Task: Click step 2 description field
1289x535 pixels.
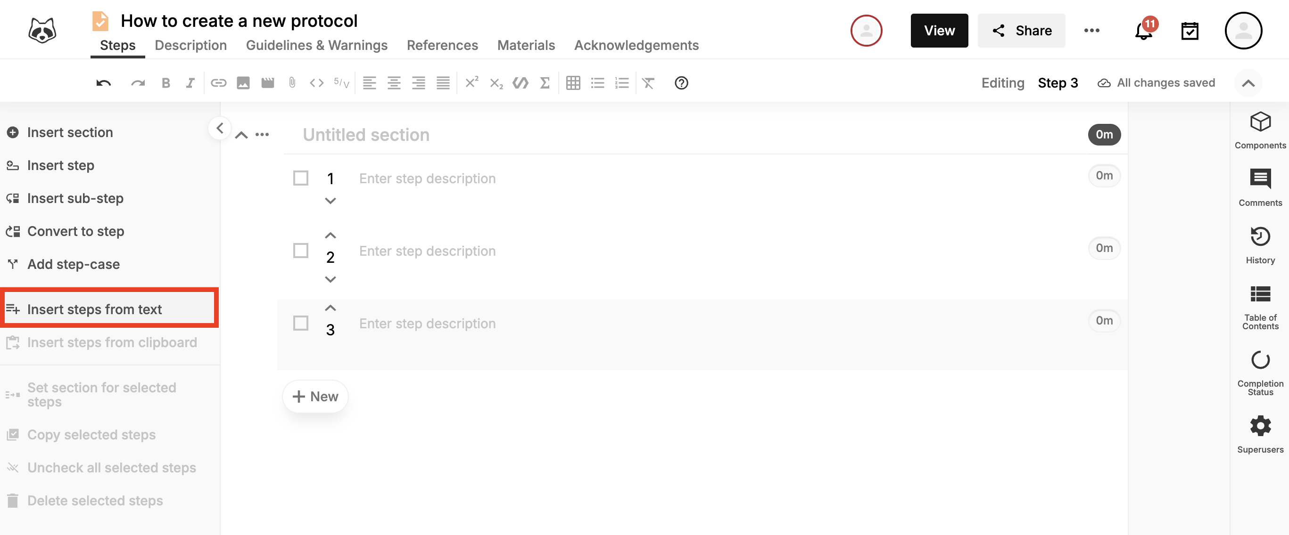Action: pos(427,251)
